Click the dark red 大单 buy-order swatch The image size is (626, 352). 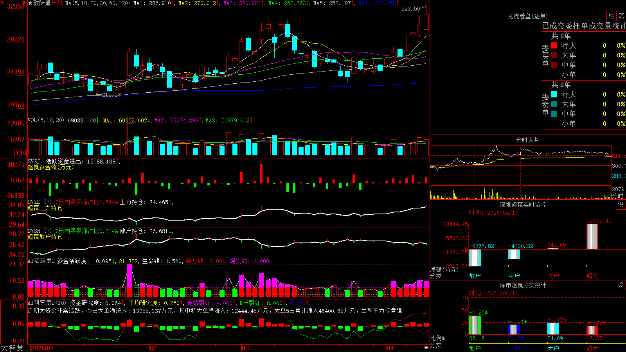(554, 55)
